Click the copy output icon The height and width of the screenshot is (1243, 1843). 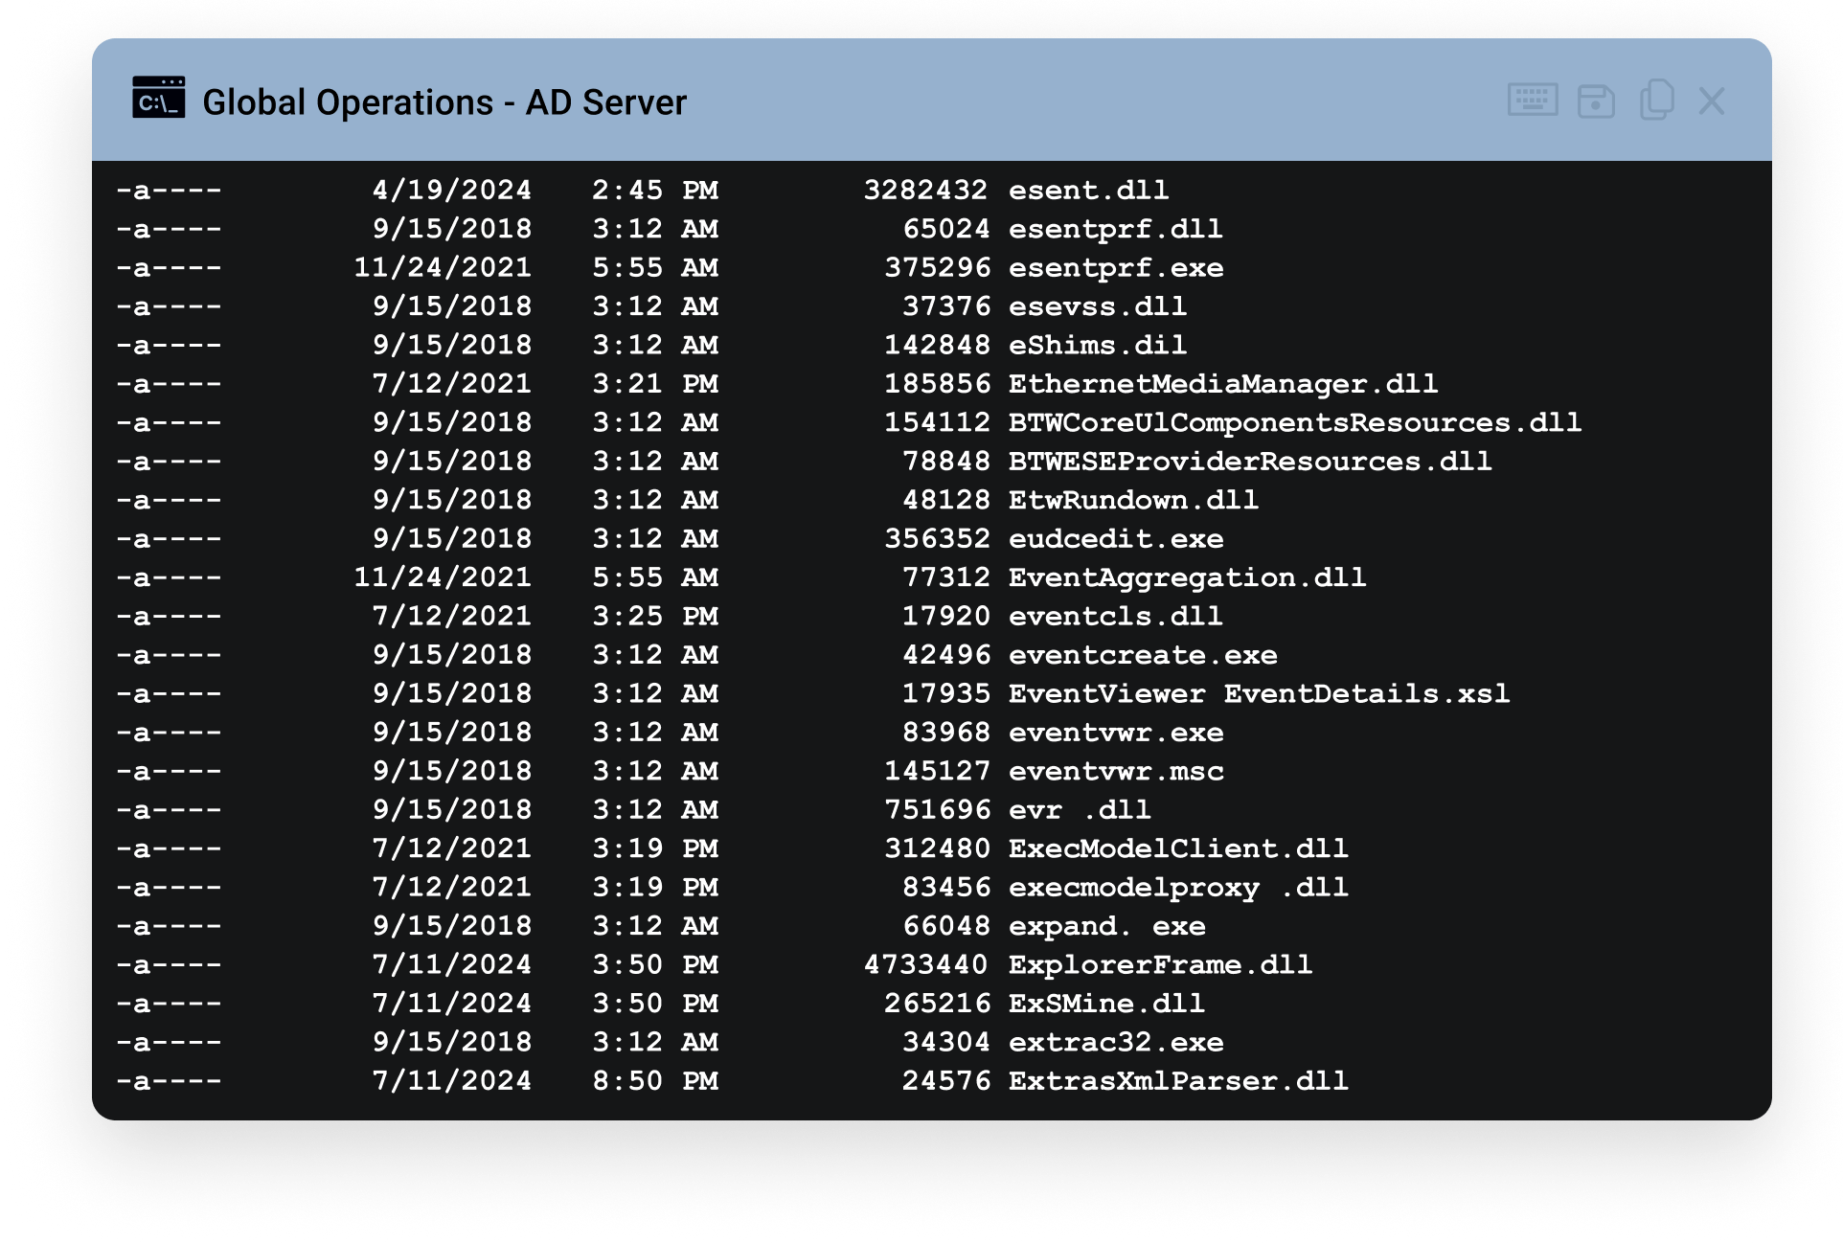pos(1656,101)
